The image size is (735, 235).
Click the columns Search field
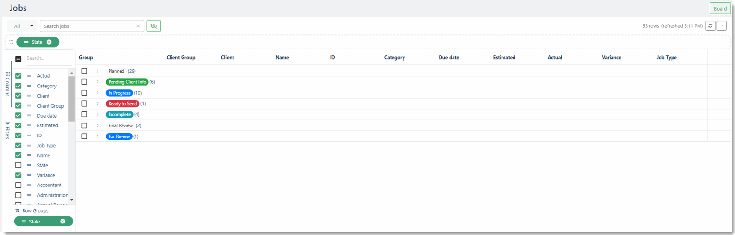pos(48,58)
